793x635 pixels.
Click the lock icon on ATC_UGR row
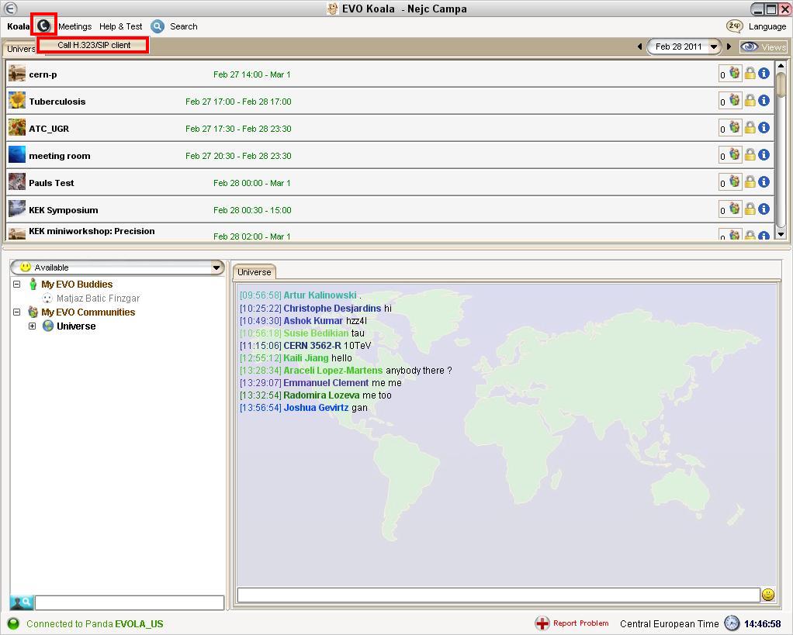750,128
